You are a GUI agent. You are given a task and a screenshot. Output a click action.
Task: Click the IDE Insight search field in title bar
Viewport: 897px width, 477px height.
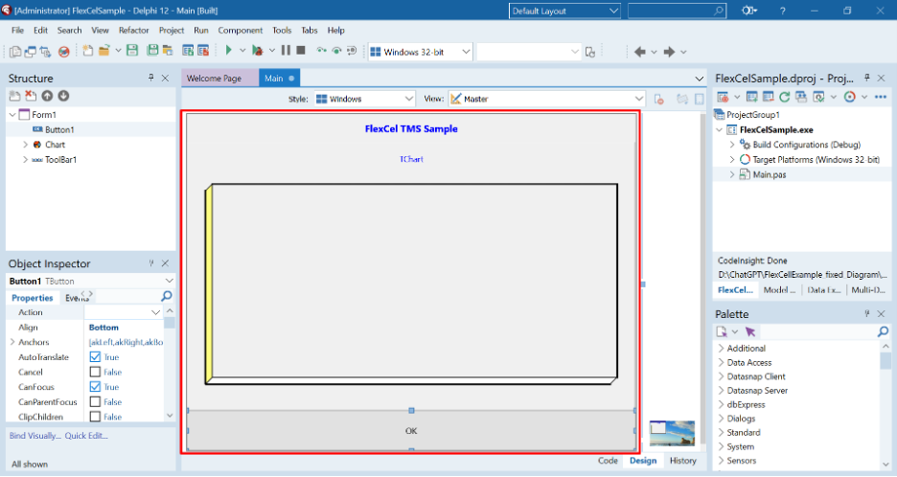tap(677, 11)
